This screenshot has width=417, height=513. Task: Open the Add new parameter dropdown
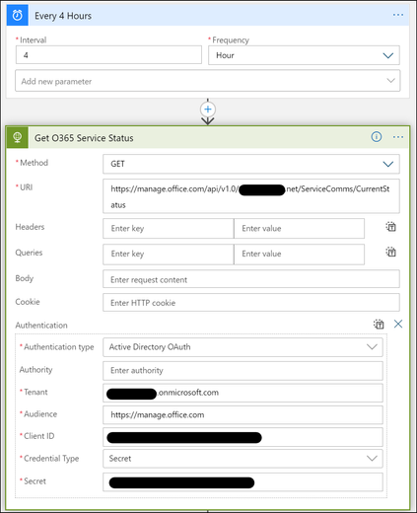208,81
